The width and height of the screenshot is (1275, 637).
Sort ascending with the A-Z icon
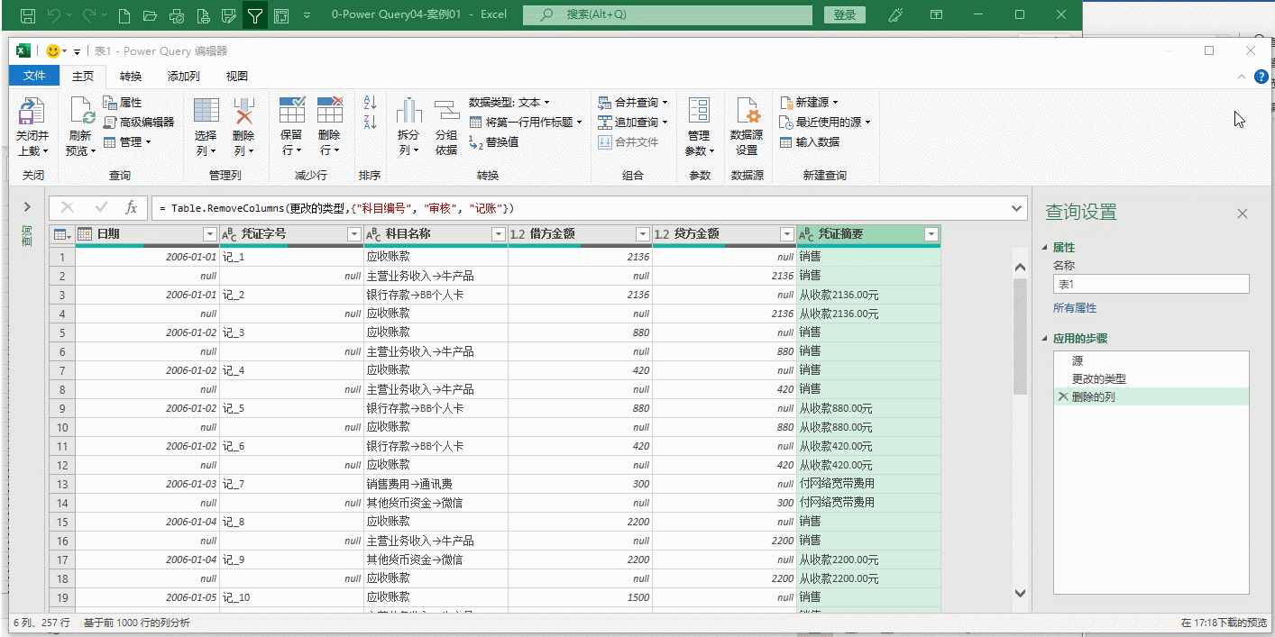[370, 102]
